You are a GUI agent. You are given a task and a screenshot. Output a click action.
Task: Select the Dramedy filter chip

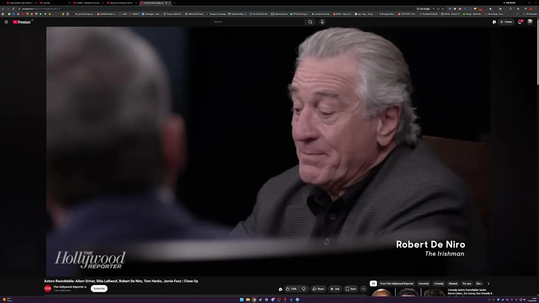click(424, 284)
